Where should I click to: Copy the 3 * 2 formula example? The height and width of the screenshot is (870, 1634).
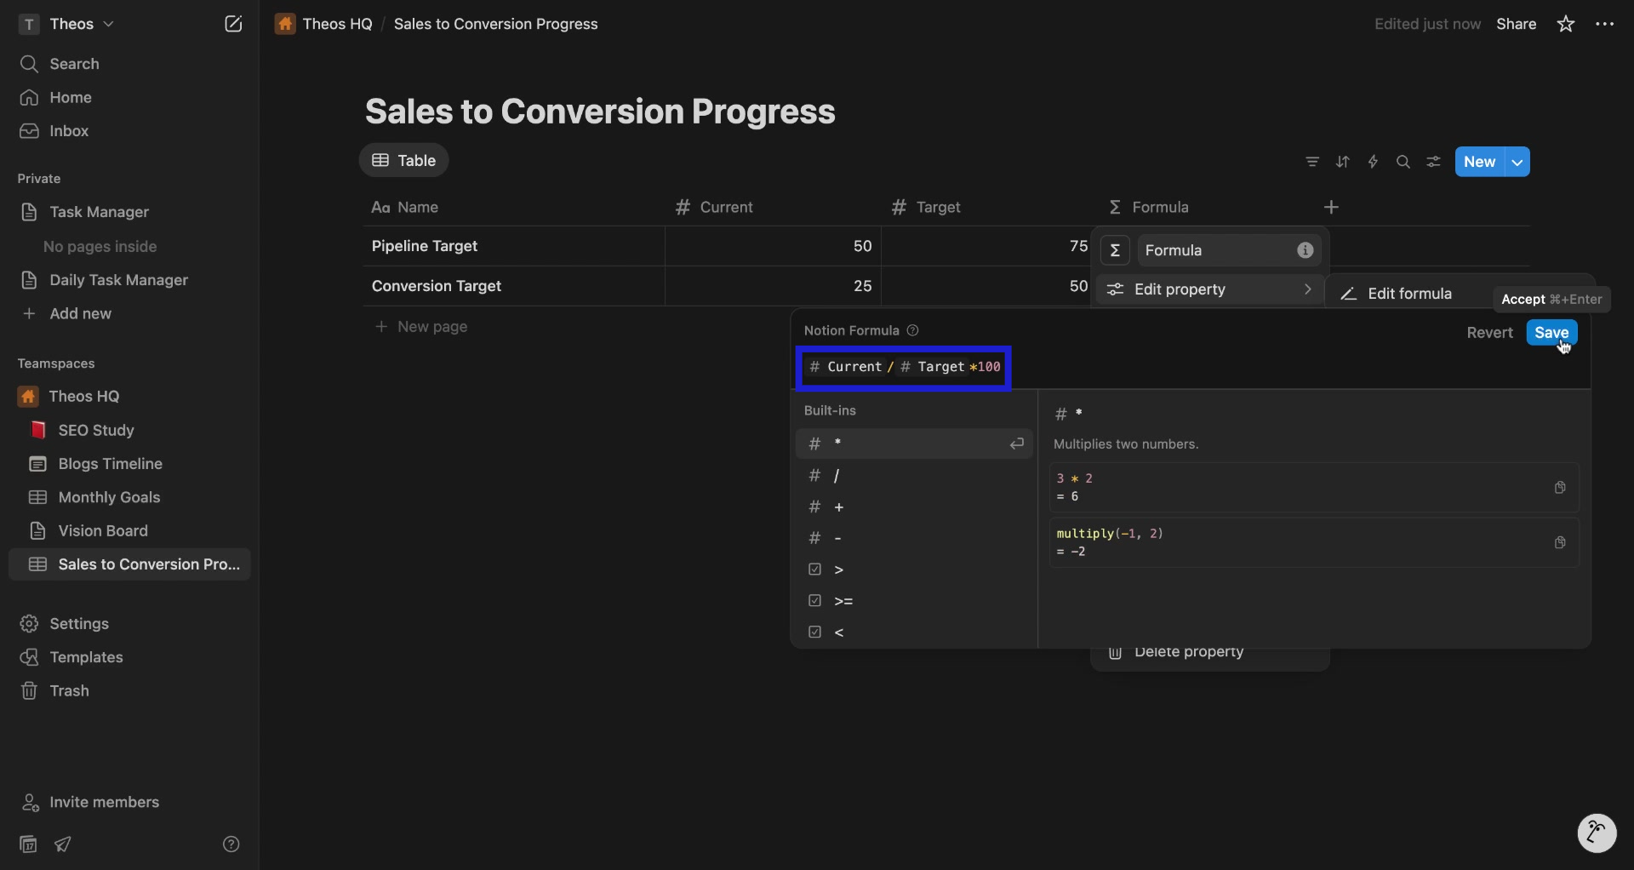(1560, 487)
